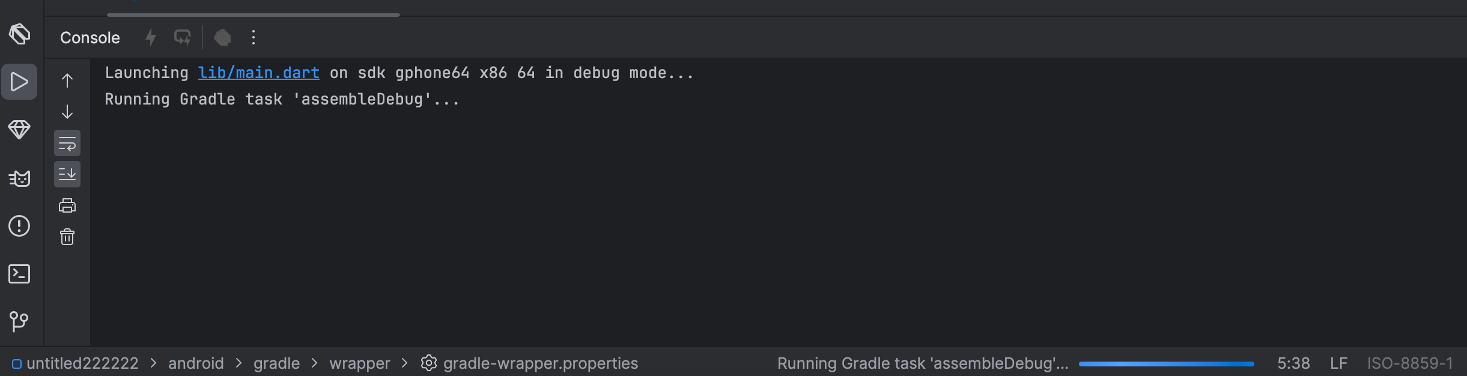Open the Run tool window
This screenshot has height=376, width=1467.
(x=19, y=82)
